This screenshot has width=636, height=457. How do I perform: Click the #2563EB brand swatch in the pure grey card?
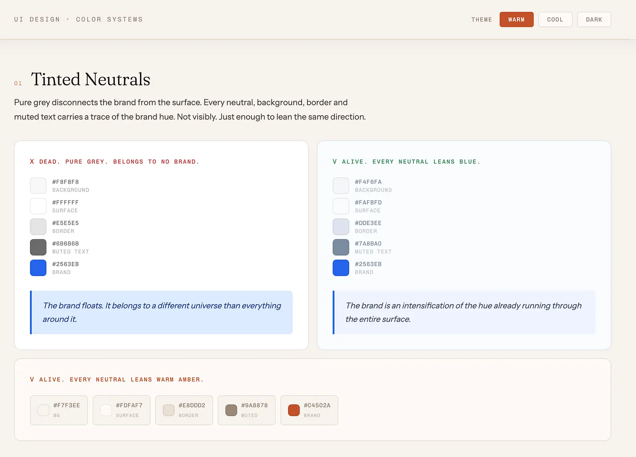tap(38, 268)
